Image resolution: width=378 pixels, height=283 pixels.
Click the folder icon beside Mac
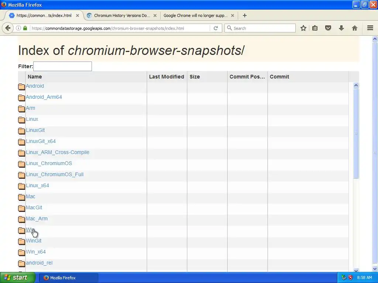point(21,198)
